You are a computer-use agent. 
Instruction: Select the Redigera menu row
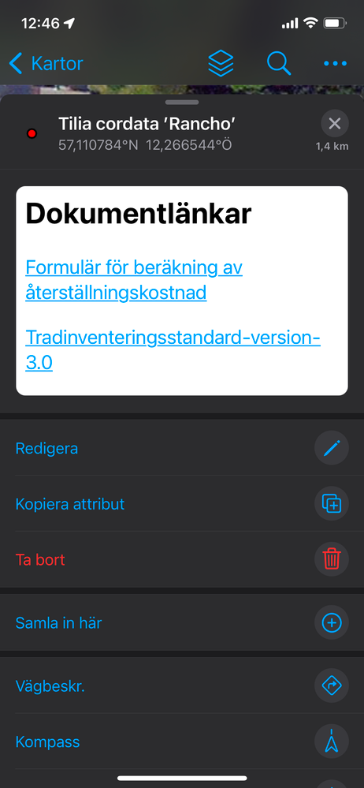point(182,448)
